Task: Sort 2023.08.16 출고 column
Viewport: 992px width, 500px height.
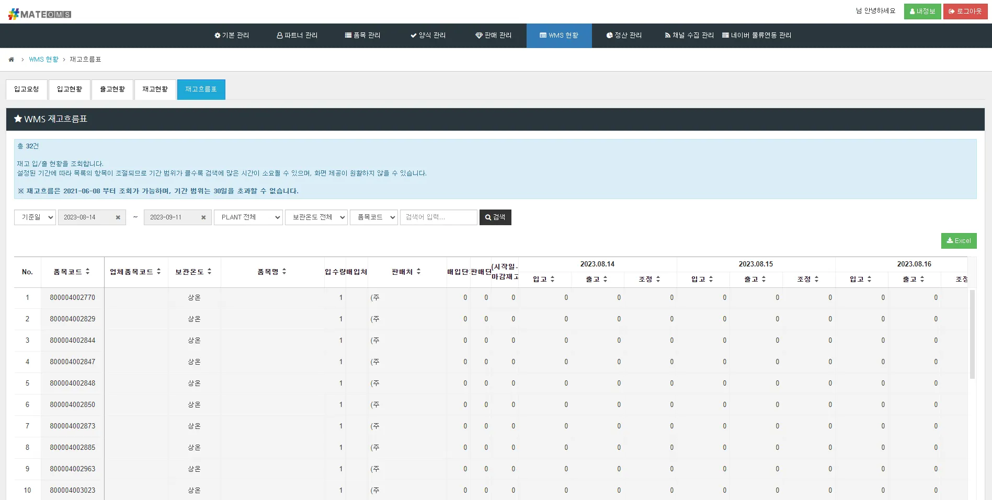Action: point(922,280)
